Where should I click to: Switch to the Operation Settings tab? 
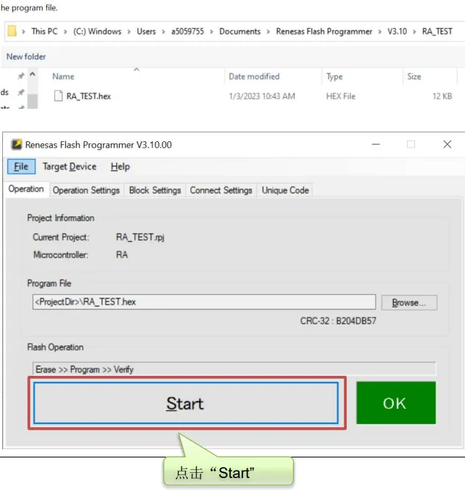click(86, 190)
